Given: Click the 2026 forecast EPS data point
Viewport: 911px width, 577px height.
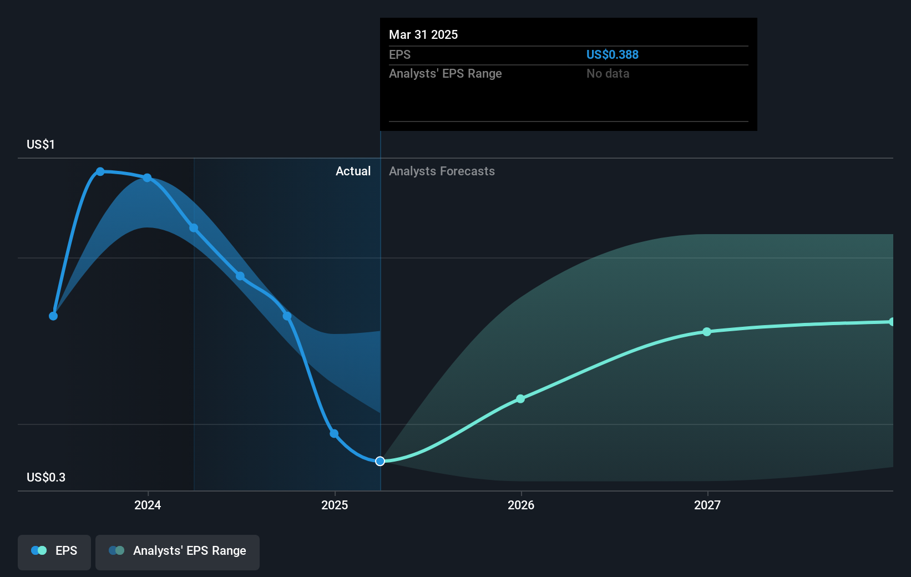Looking at the screenshot, I should (520, 399).
